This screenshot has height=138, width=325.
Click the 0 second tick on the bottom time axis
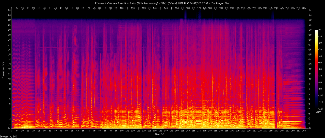11,131
